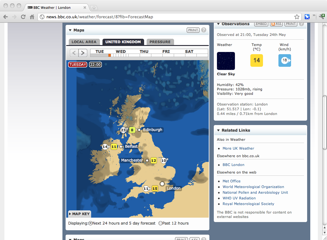The image size is (327, 240).
Task: Switch to LOCAL AREA map tab
Action: click(x=84, y=42)
